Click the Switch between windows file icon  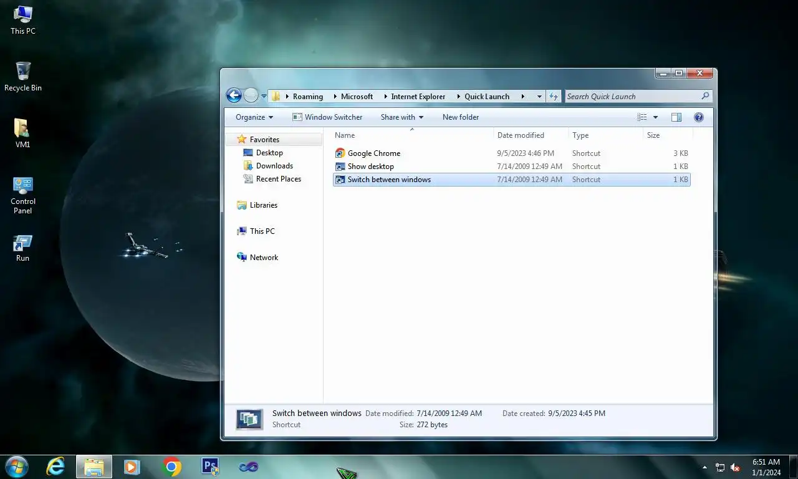(340, 180)
